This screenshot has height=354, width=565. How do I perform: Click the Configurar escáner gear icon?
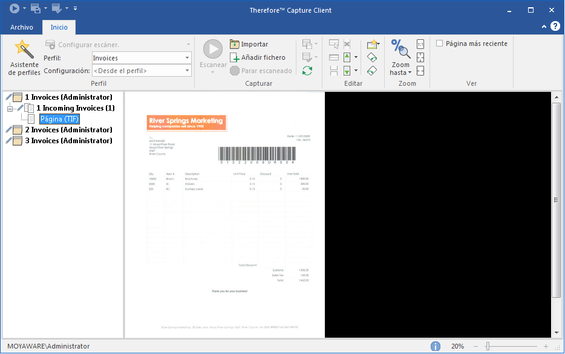50,45
